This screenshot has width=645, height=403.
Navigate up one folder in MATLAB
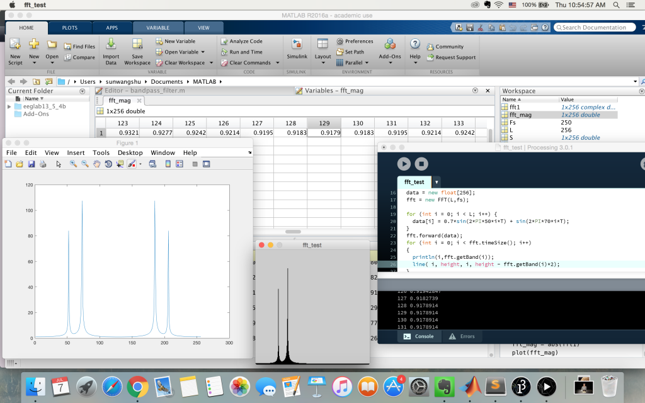coord(36,81)
